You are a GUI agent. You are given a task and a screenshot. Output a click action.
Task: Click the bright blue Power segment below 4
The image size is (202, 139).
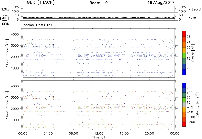[x=184, y=72]
